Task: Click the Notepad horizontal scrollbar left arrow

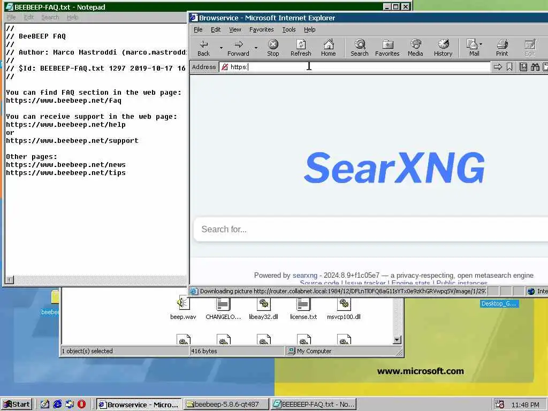Action: tap(10, 279)
